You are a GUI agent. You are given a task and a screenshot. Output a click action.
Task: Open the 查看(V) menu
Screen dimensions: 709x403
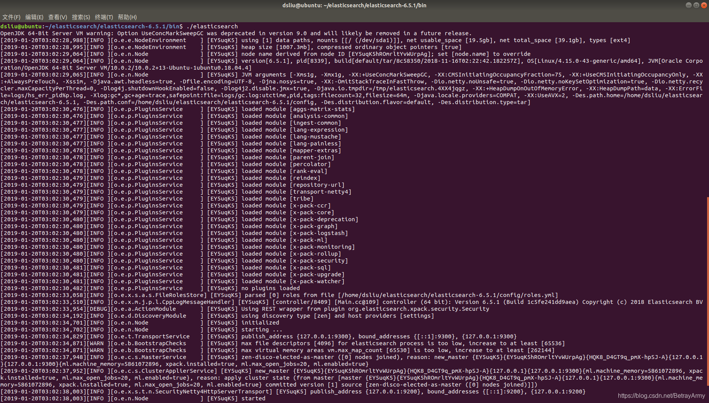57,17
